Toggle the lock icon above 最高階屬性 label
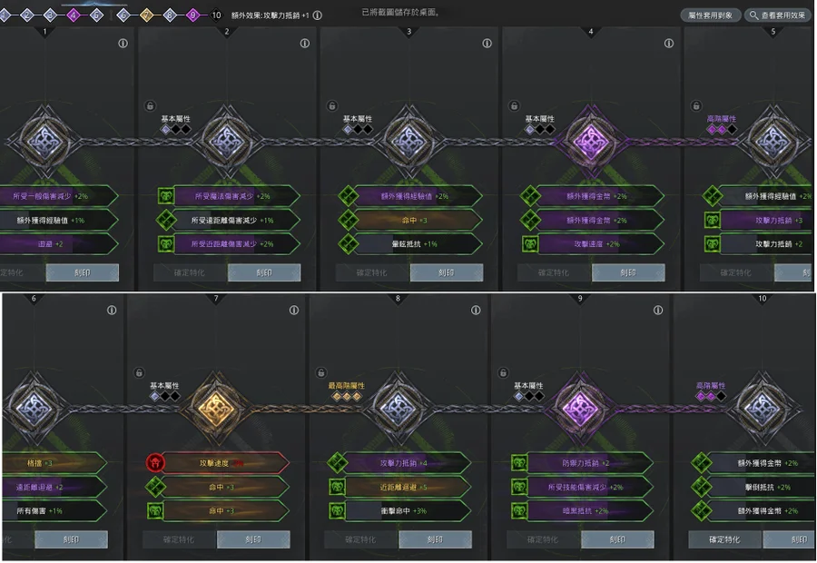Image resolution: width=817 pixels, height=563 pixels. [321, 372]
